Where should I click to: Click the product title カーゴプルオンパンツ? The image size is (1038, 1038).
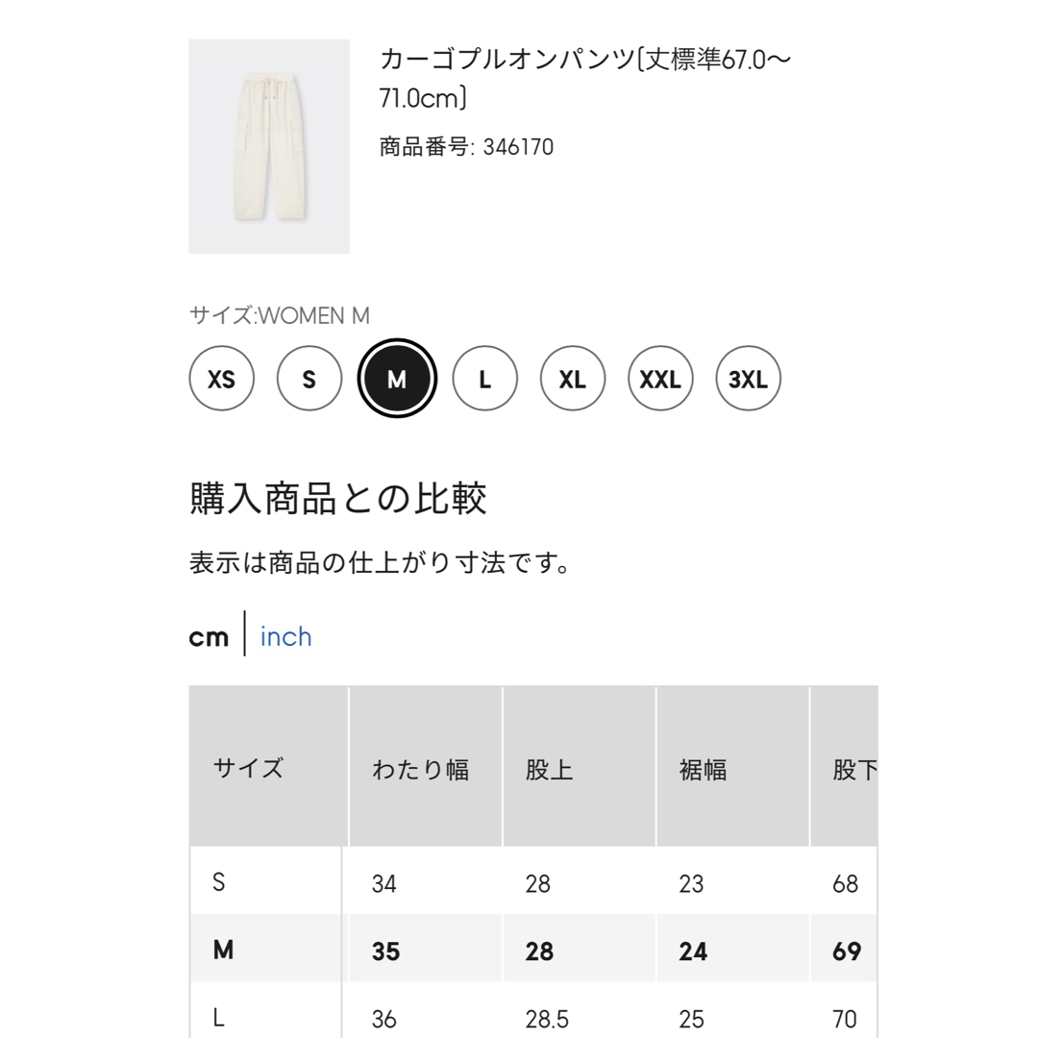585,78
